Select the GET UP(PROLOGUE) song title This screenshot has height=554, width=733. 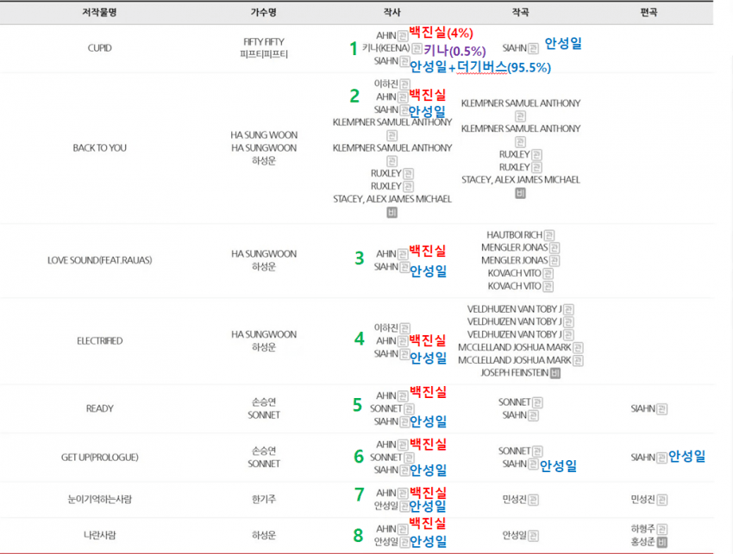[x=99, y=458]
